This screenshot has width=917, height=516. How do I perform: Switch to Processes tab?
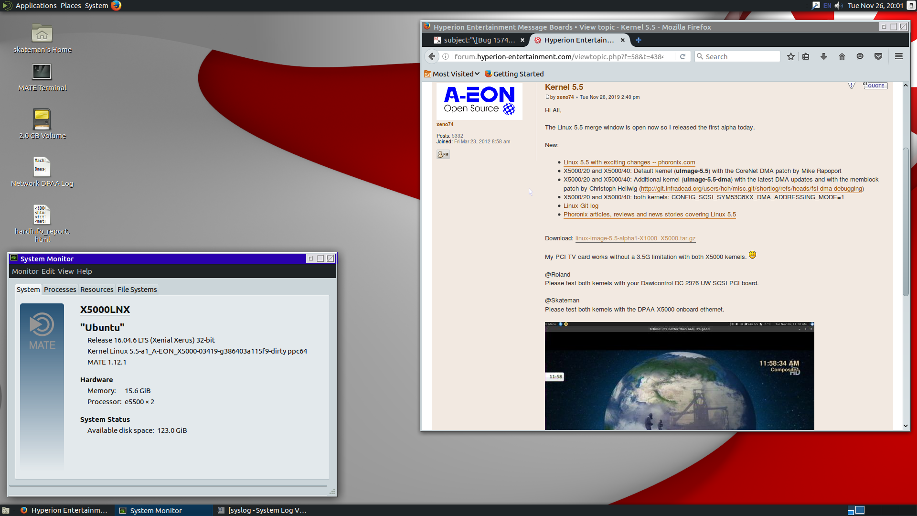(x=60, y=289)
